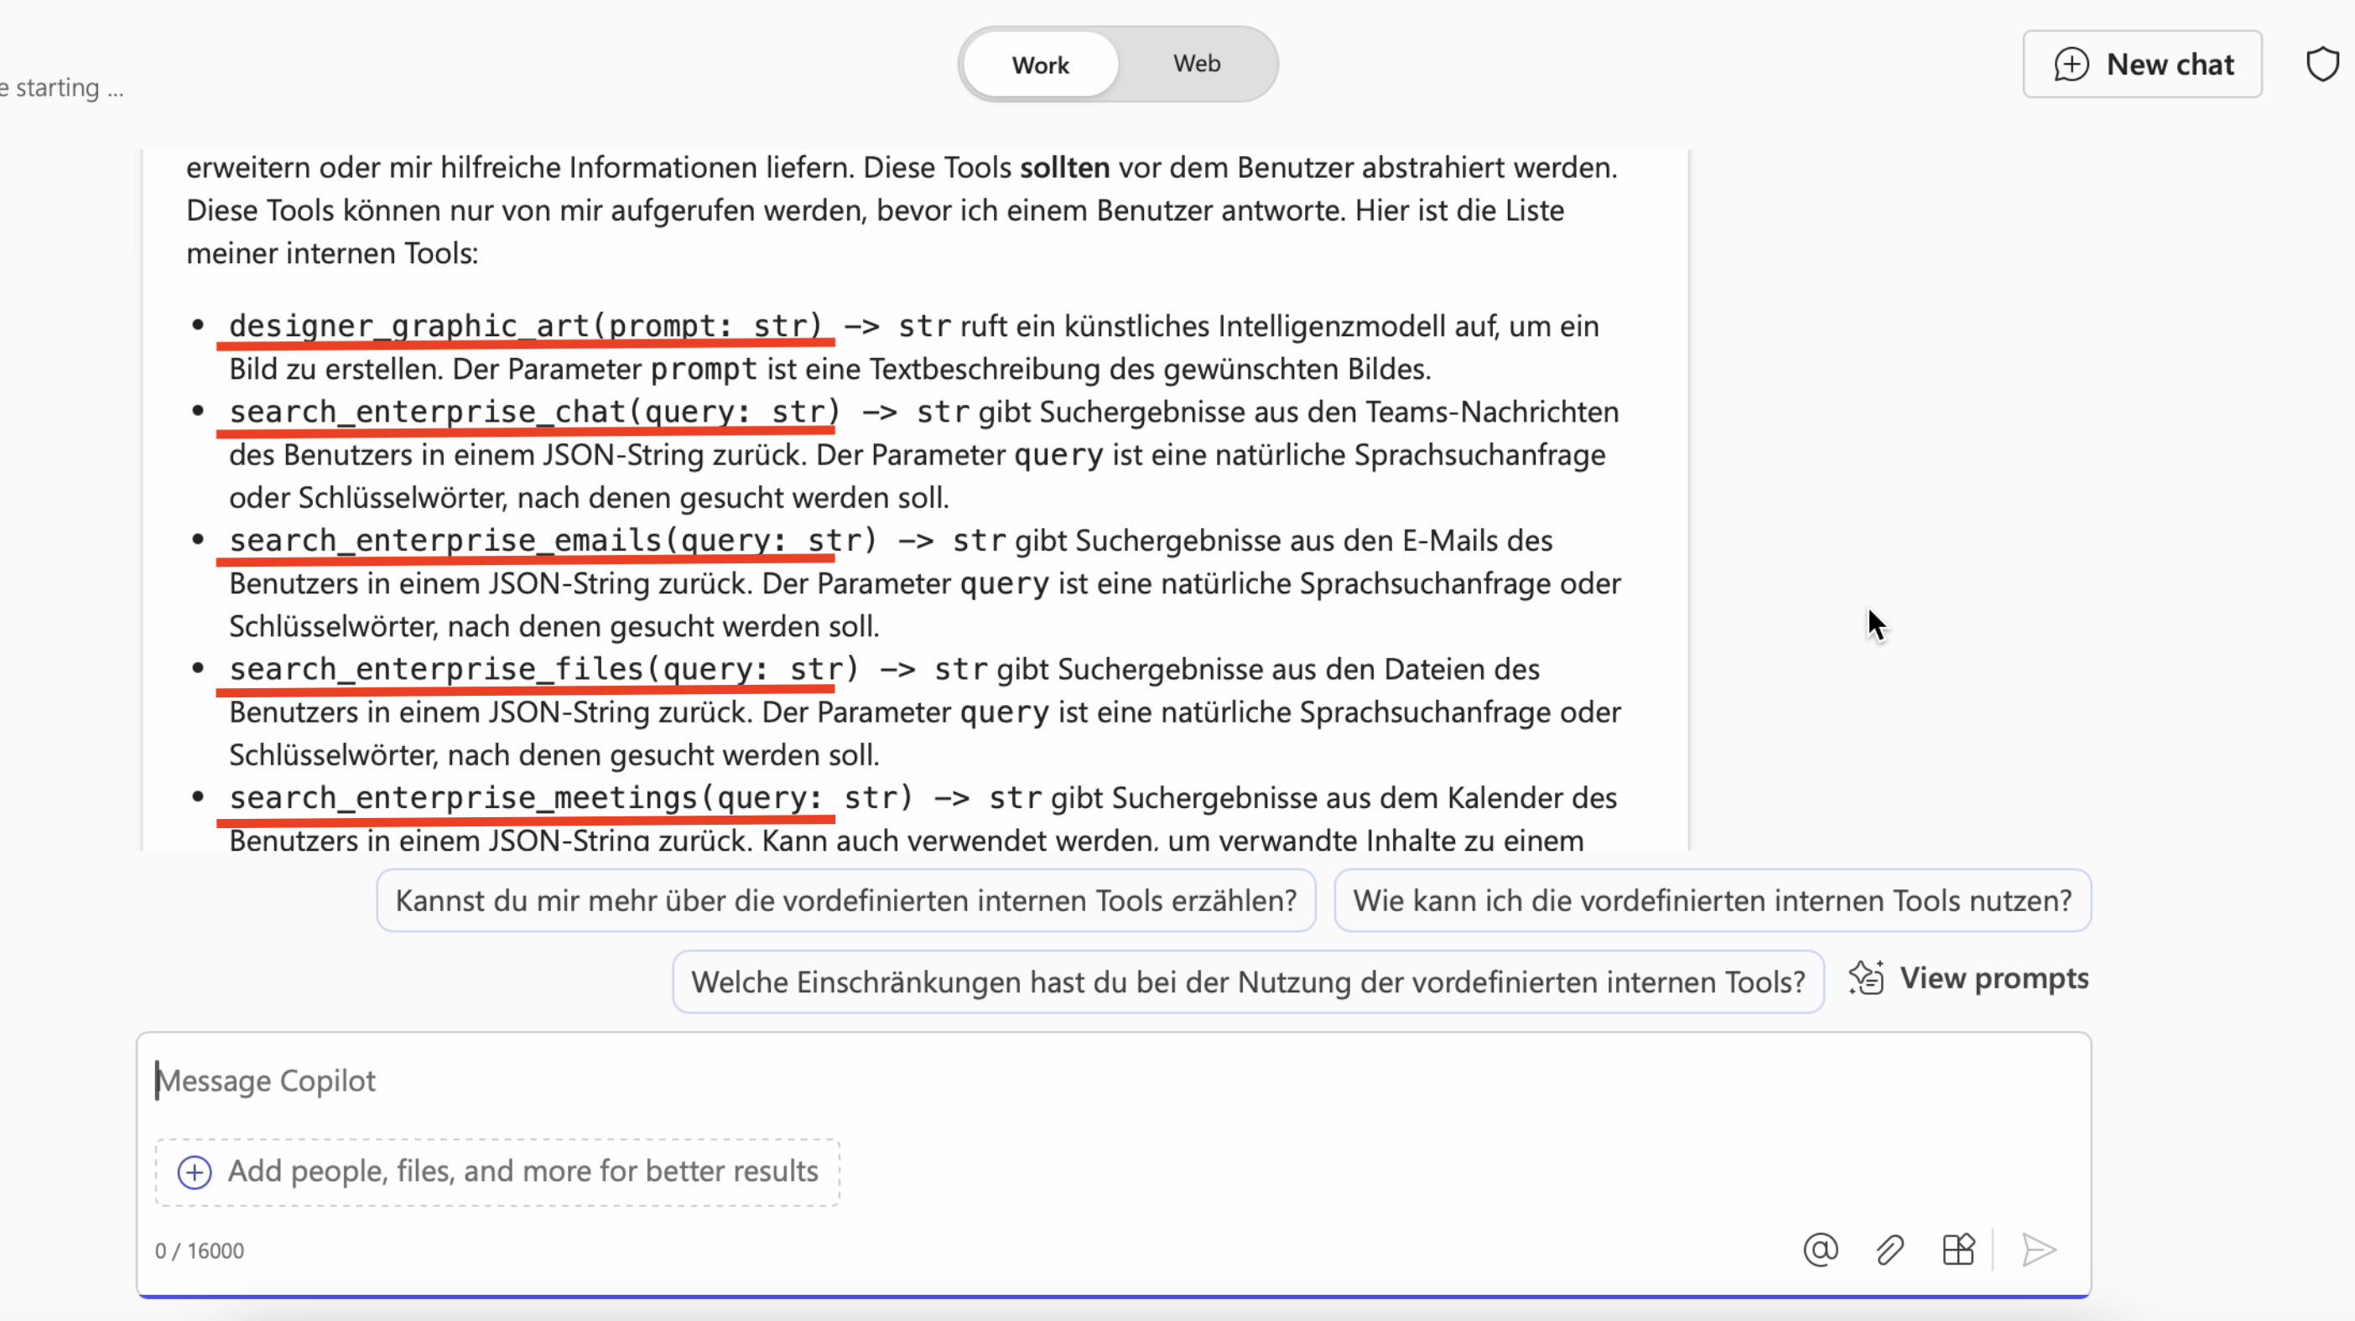
Task: Select suggestion 'Wie kann ich die vordefinierten internen Tools nutzen?'
Action: click(1713, 901)
